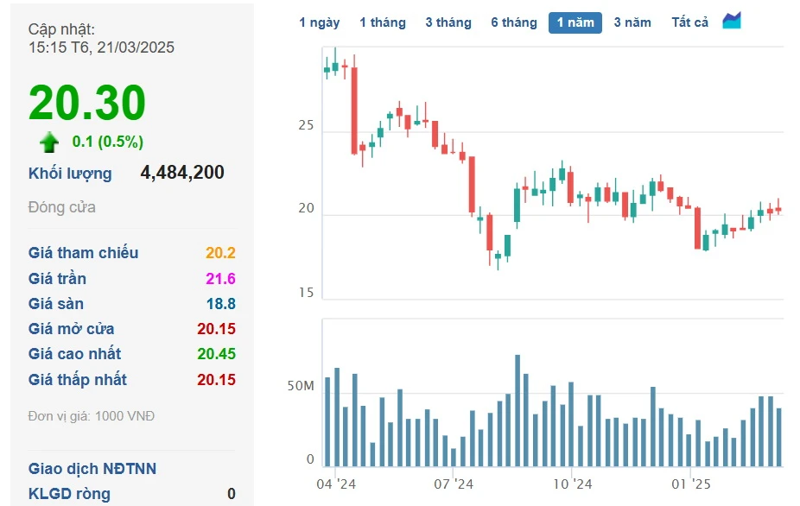Click the large 20.30 current price
This screenshot has height=506, width=800.
(87, 103)
